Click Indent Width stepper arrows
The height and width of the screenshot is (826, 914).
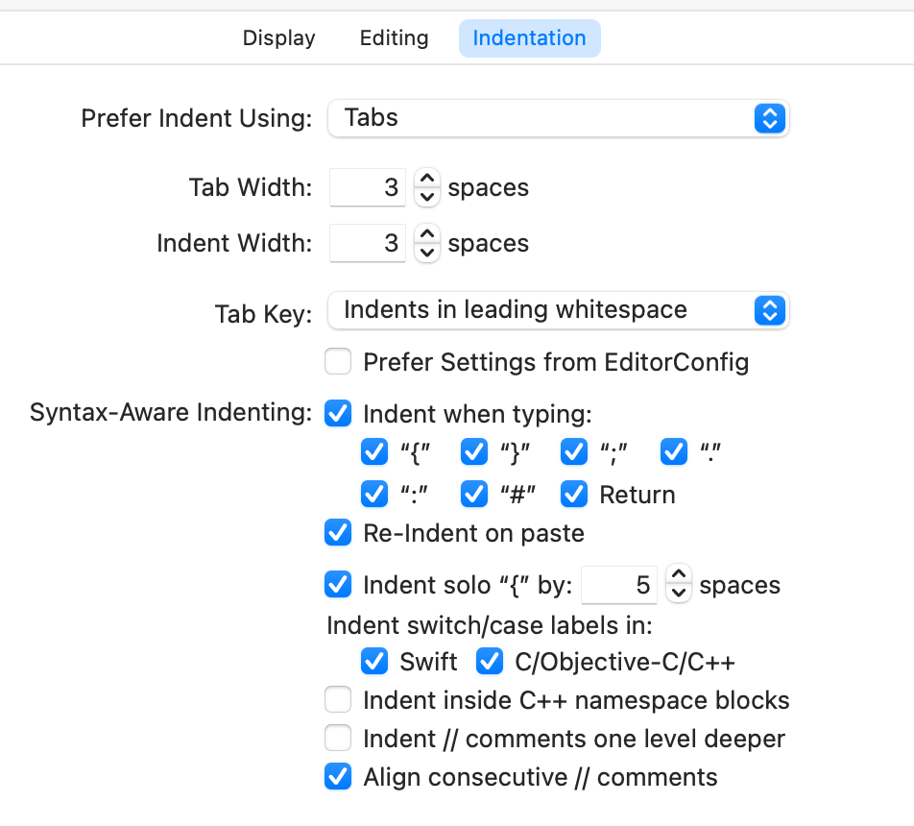click(426, 243)
